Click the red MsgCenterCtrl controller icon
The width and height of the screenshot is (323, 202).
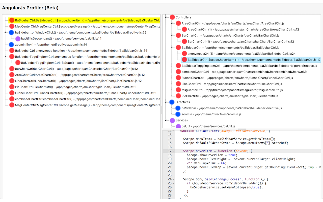click(178, 90)
